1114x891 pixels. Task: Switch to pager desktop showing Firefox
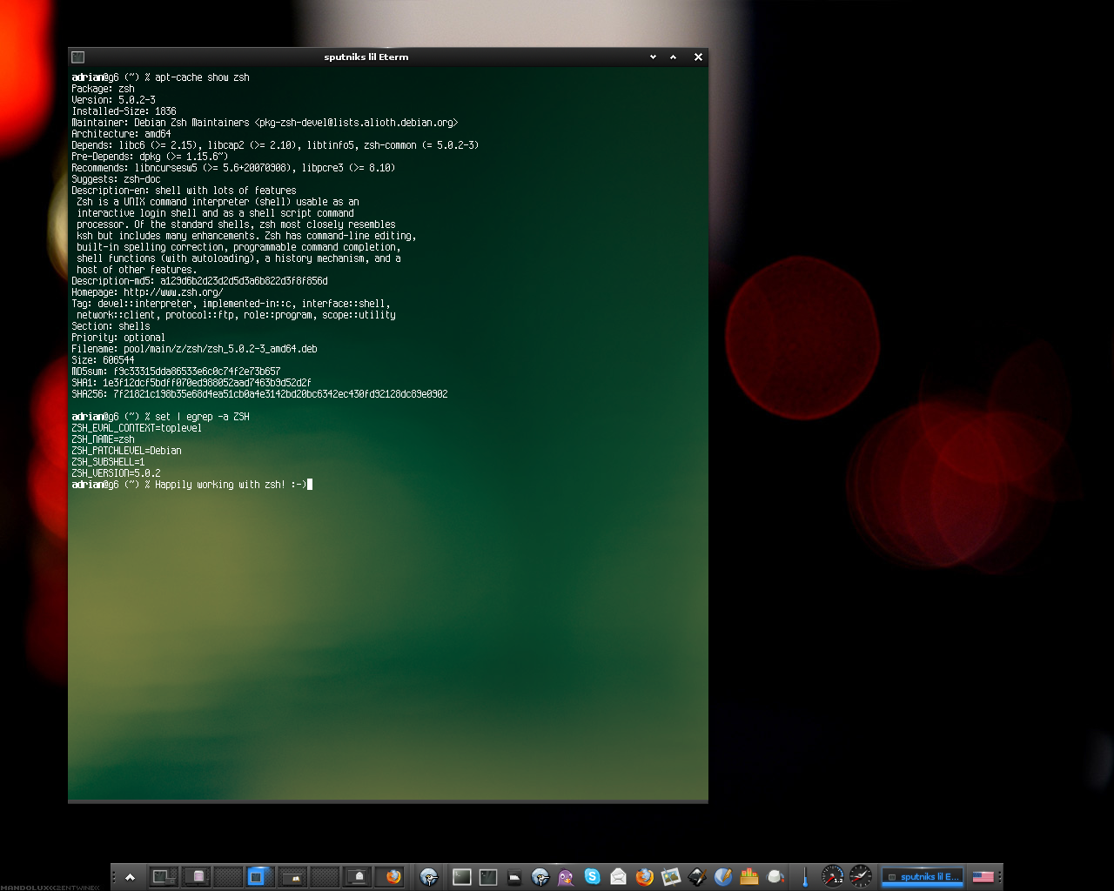click(x=390, y=877)
